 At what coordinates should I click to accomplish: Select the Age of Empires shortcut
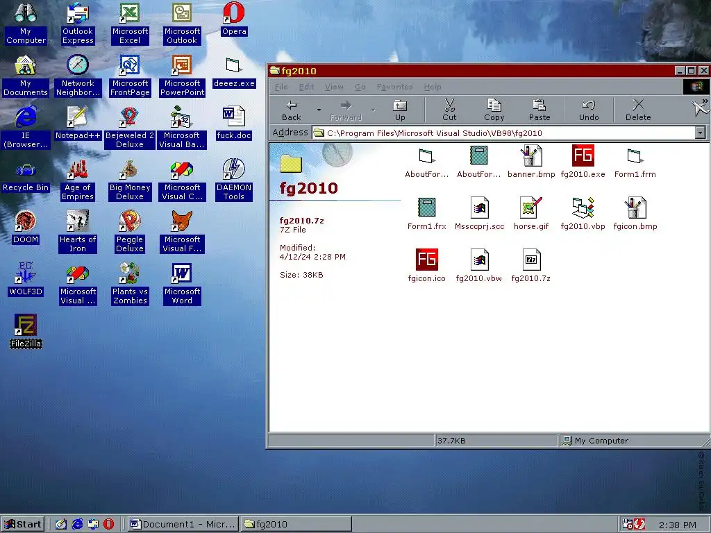(x=78, y=180)
